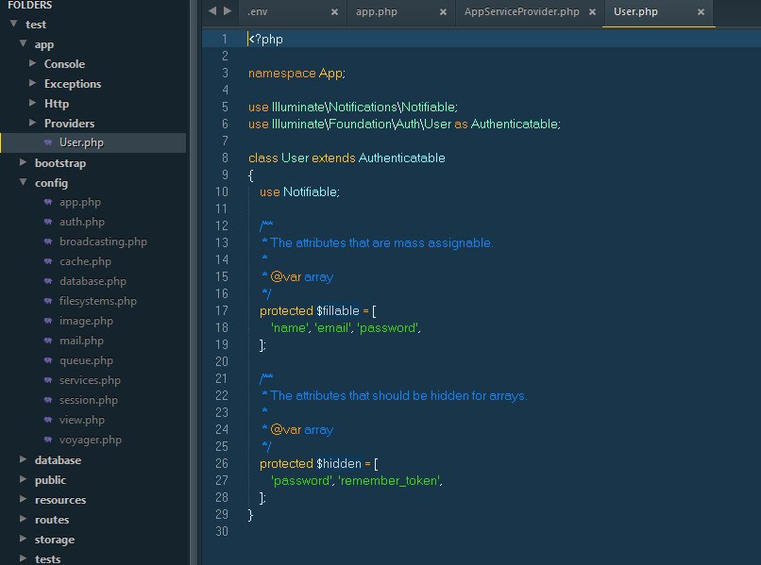Image resolution: width=761 pixels, height=565 pixels.
Task: Expand the bootstrap folder arrow
Action: pyautogui.click(x=23, y=162)
